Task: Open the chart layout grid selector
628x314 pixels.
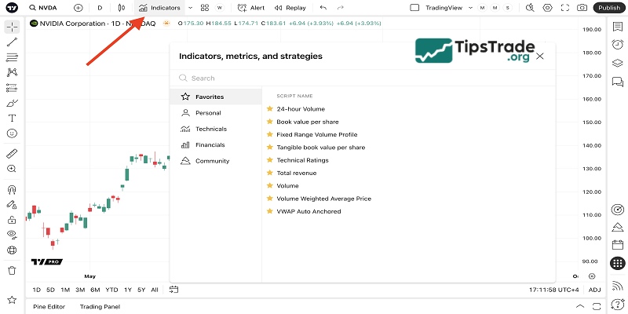Action: pos(204,8)
